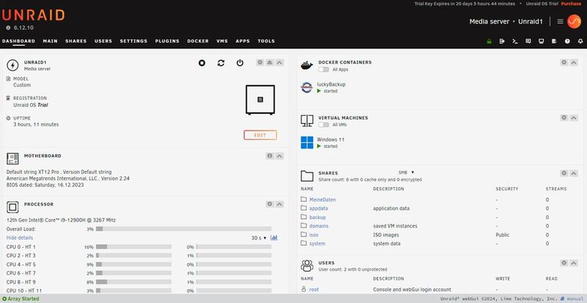
Task: Open the 30 s interval dropdown
Action: click(x=259, y=238)
